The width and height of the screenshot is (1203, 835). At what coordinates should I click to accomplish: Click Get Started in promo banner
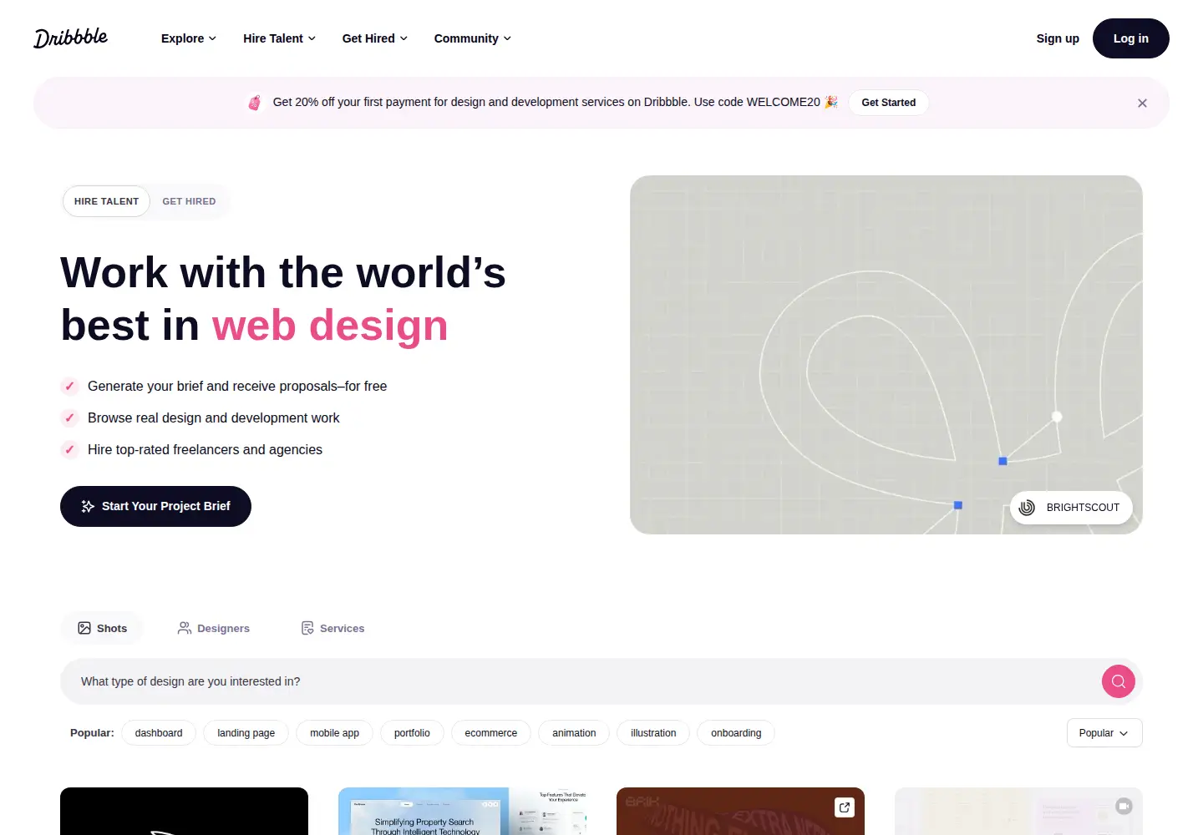(x=889, y=103)
